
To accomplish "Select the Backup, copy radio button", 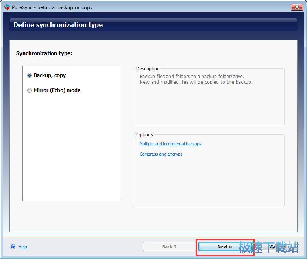I will coord(30,75).
